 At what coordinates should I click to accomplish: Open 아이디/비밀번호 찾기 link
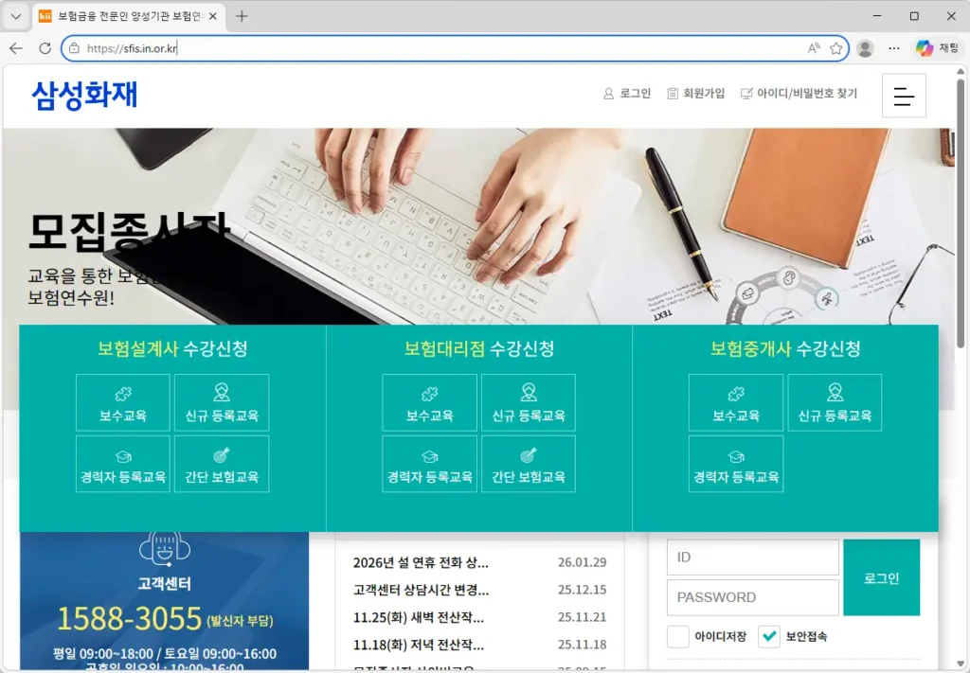(799, 94)
